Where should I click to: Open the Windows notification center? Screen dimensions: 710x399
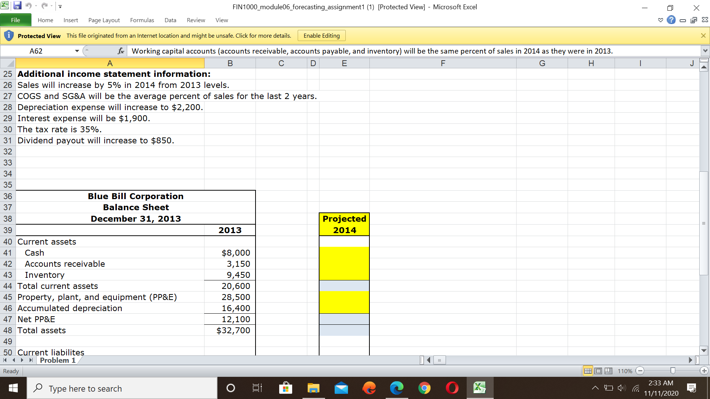pyautogui.click(x=691, y=388)
